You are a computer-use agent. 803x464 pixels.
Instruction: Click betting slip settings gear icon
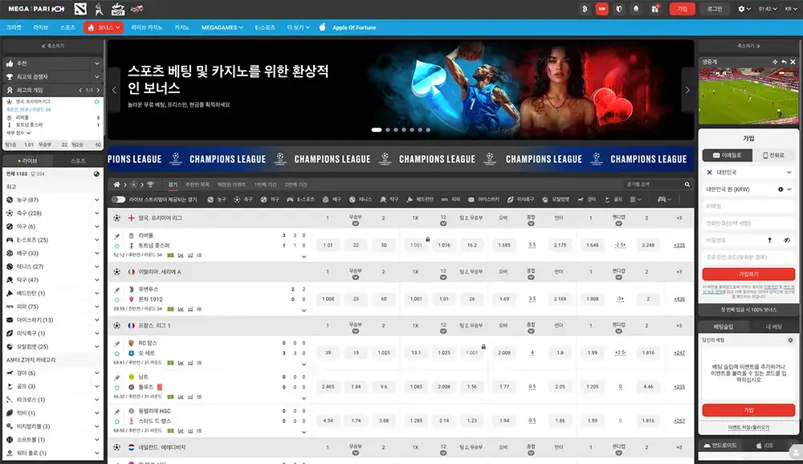[790, 340]
